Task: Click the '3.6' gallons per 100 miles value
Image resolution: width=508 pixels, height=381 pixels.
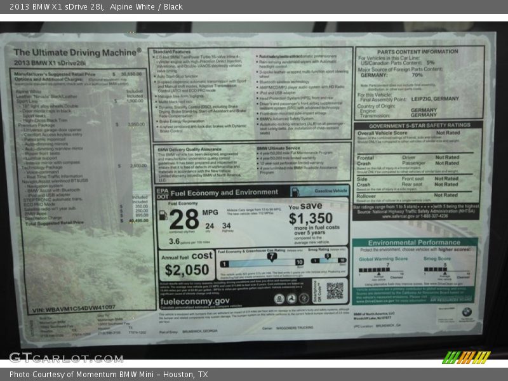Action: 174,241
